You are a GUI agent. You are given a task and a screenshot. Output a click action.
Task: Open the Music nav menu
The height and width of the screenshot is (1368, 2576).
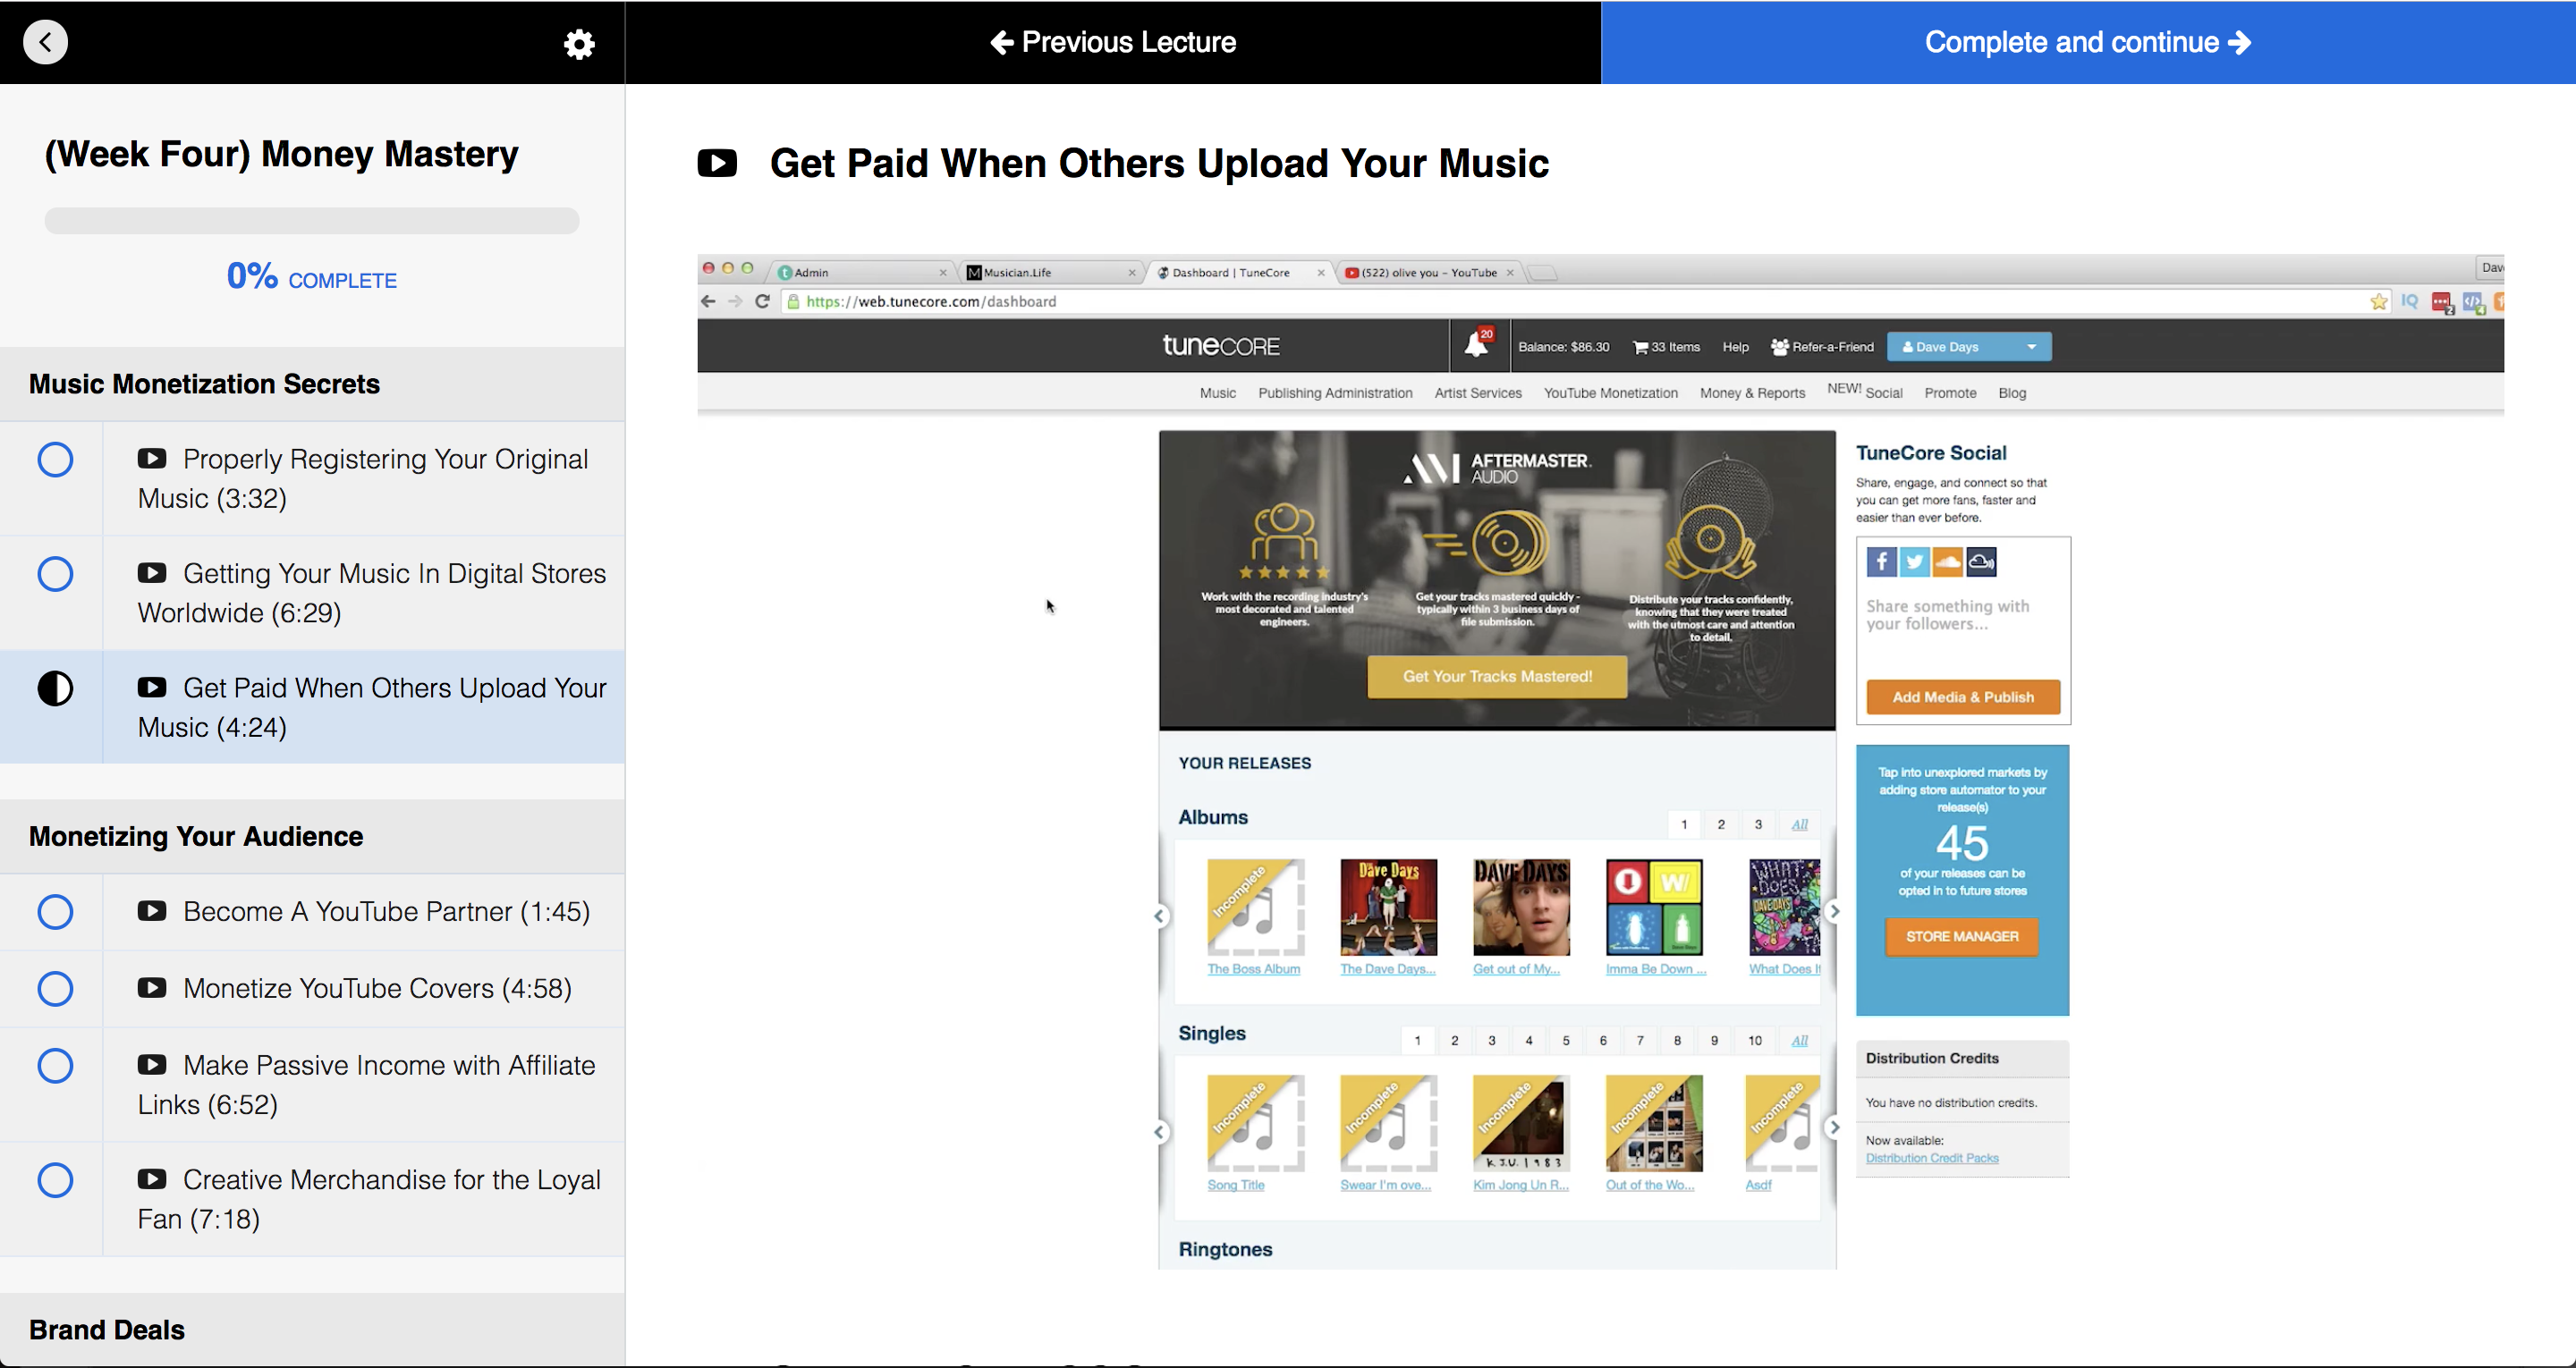click(1217, 393)
